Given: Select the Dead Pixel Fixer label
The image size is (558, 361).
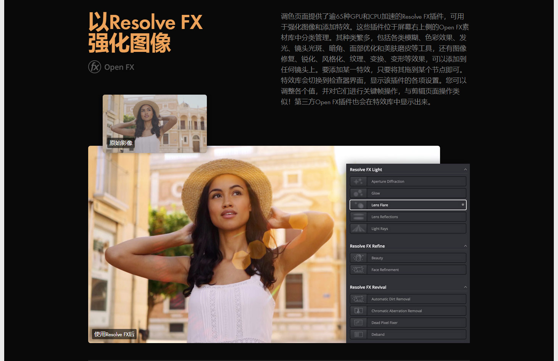Looking at the screenshot, I should pyautogui.click(x=384, y=323).
